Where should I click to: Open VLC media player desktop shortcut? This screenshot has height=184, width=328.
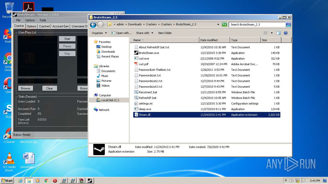[x=9, y=162]
